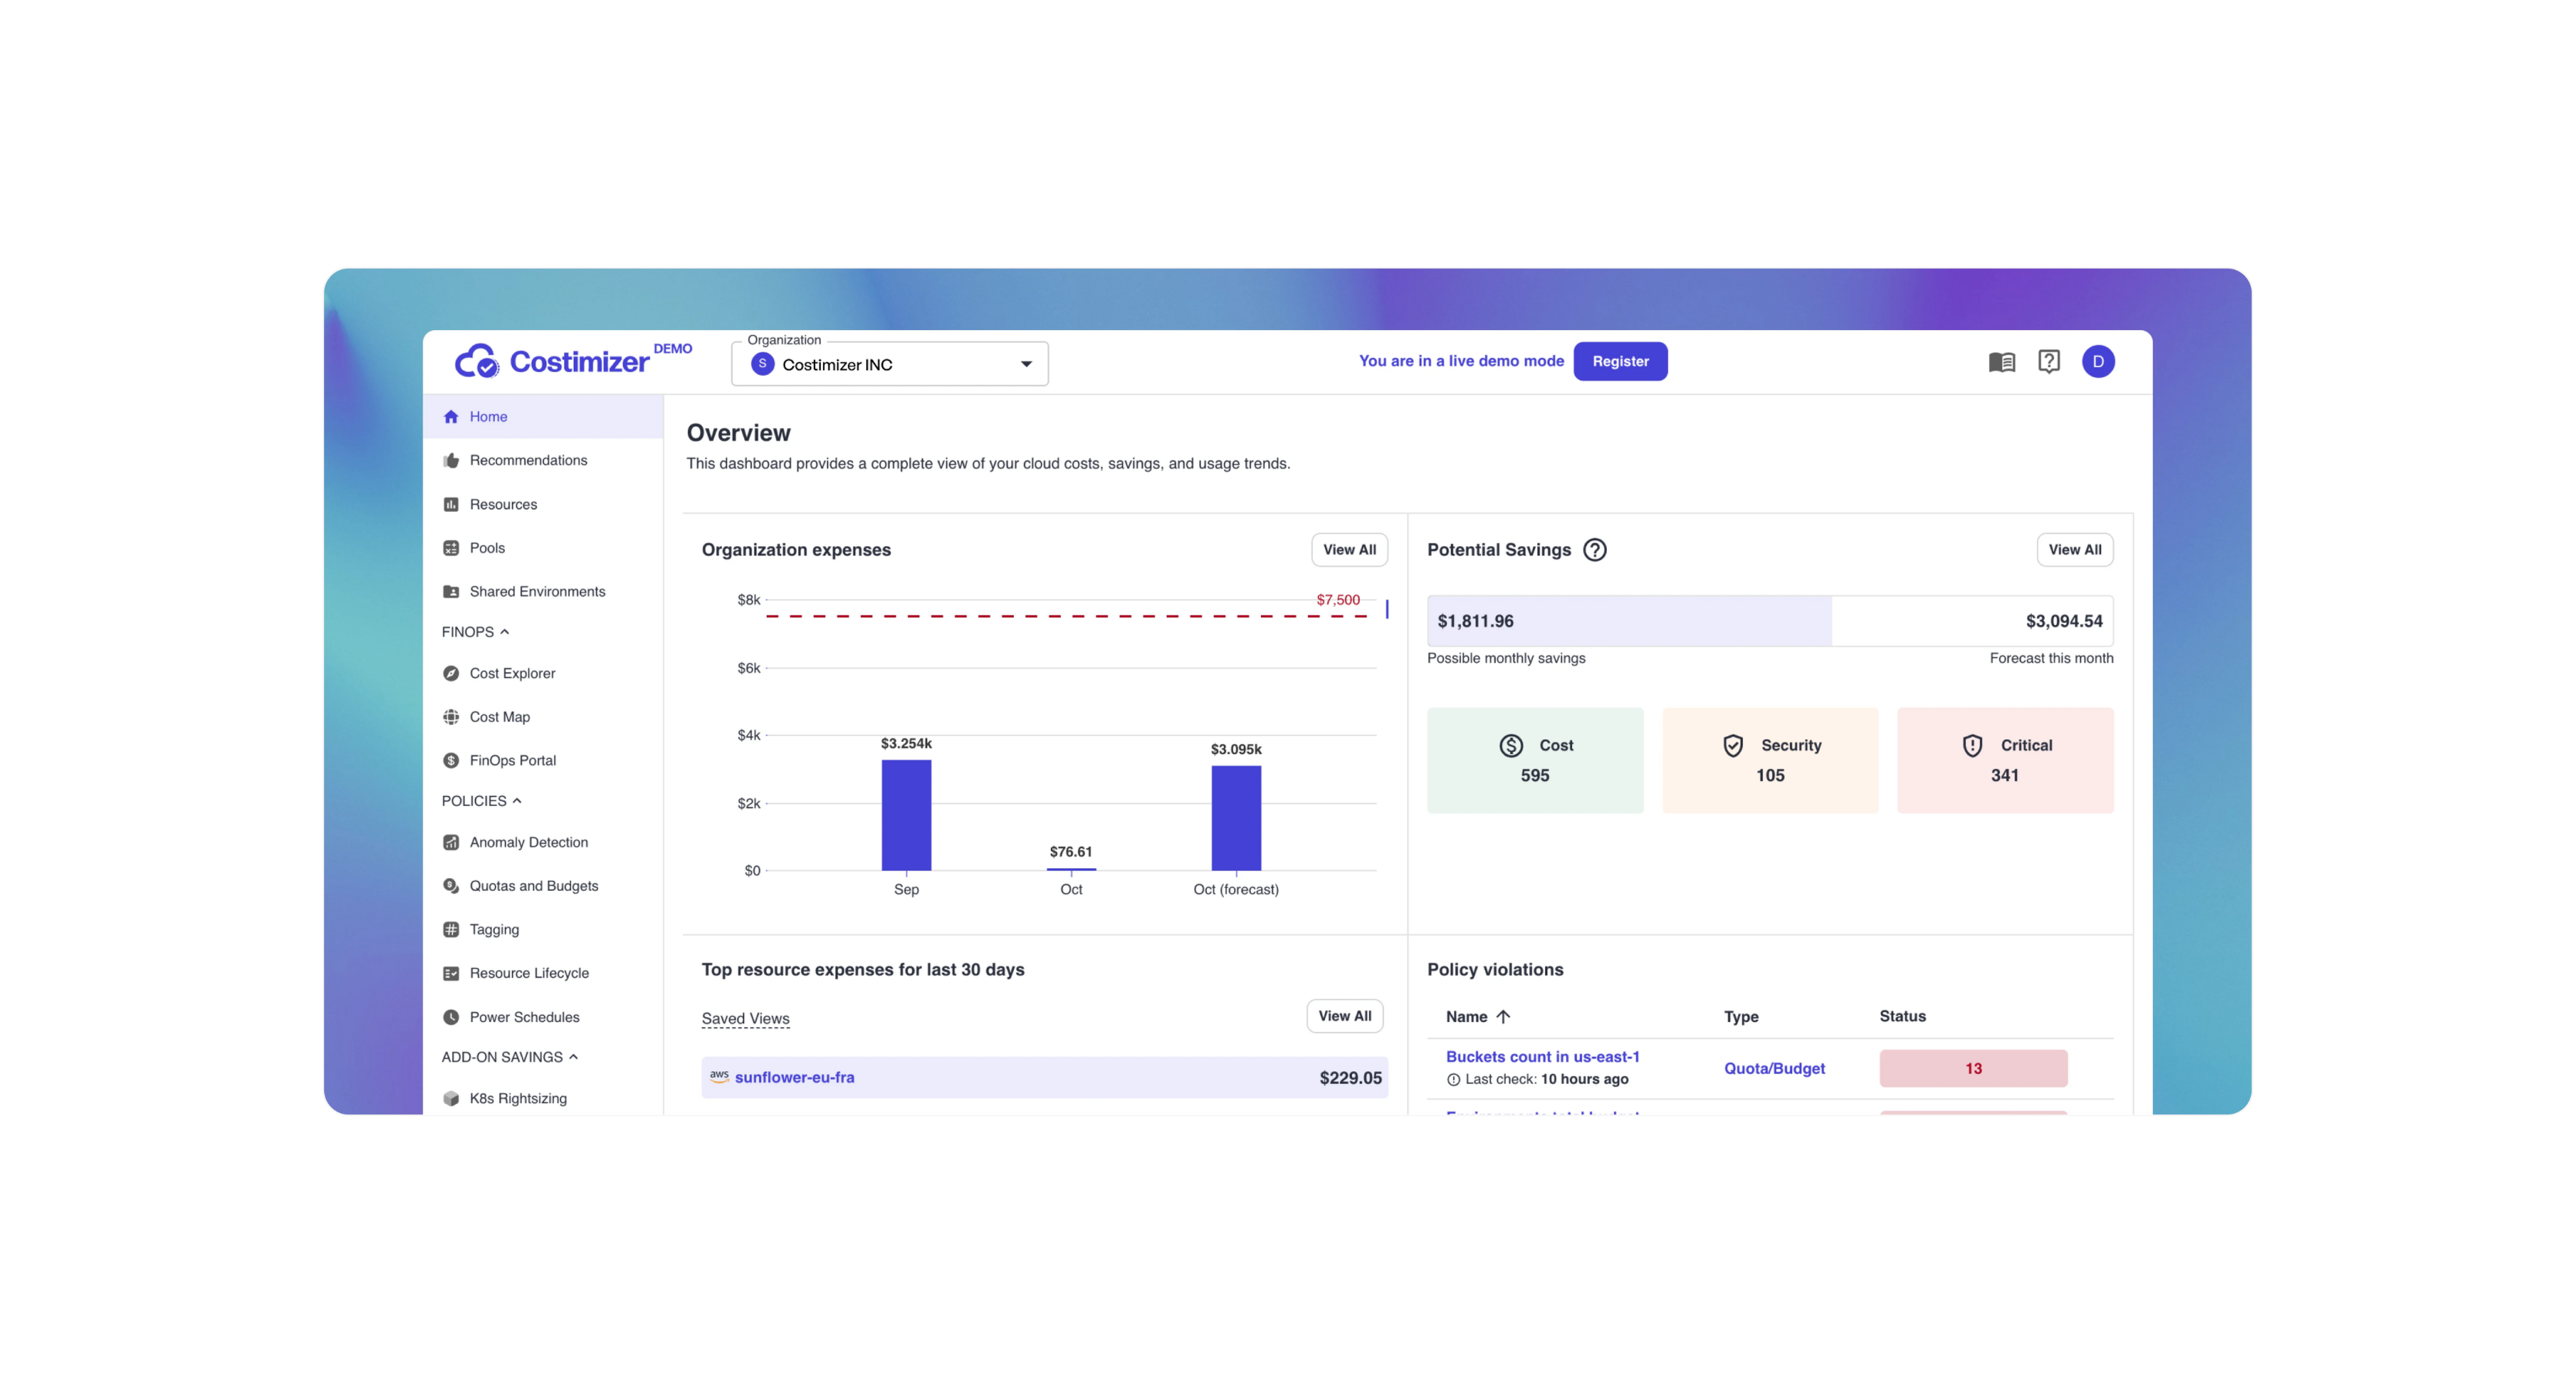Switch to the Home menu item
2576x1383 pixels.
[x=488, y=416]
